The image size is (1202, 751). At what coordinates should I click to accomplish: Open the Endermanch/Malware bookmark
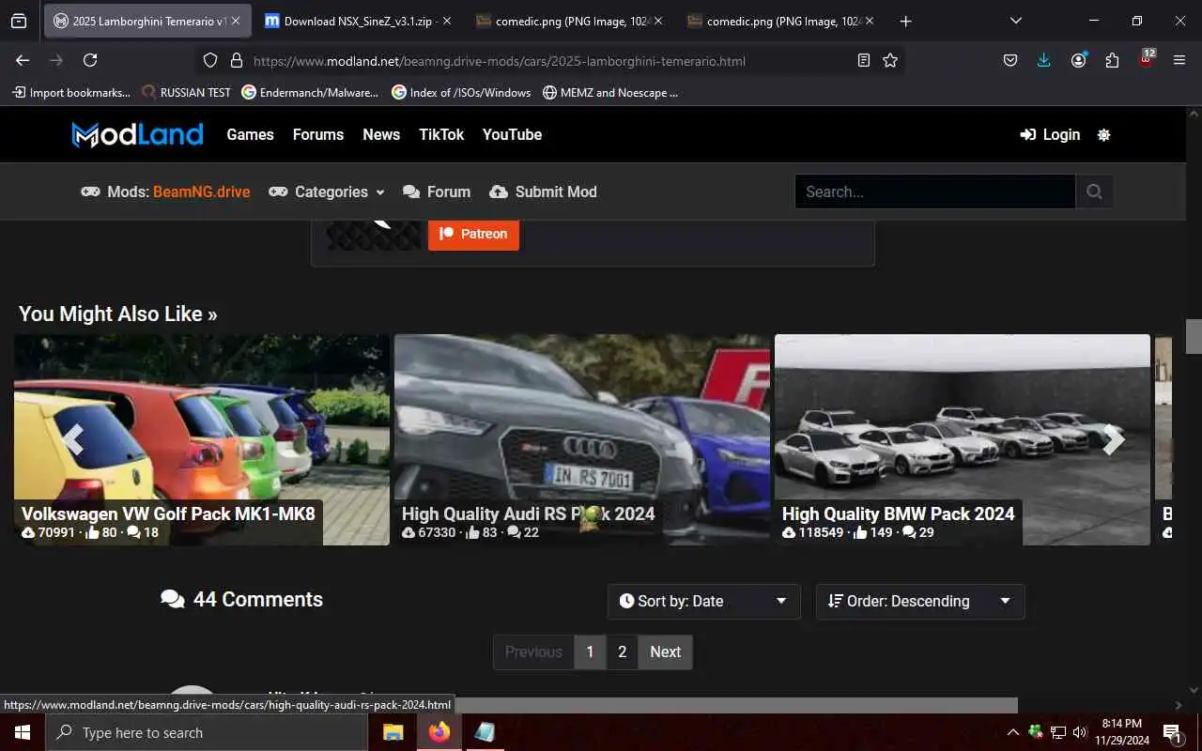click(310, 92)
